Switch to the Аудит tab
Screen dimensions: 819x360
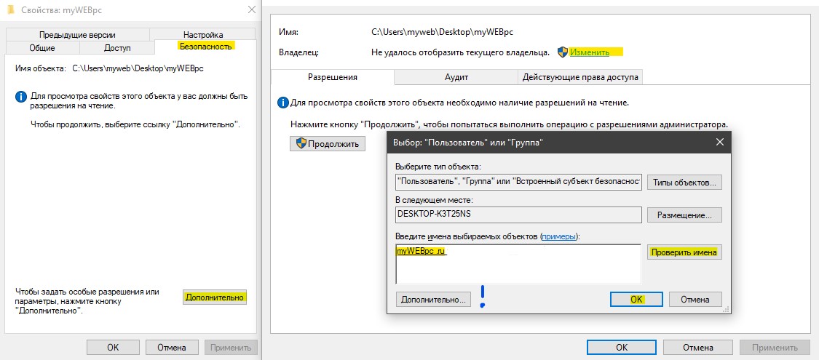pos(456,76)
